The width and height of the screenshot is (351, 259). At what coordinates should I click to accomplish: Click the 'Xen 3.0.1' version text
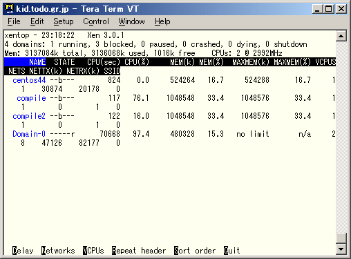point(106,35)
